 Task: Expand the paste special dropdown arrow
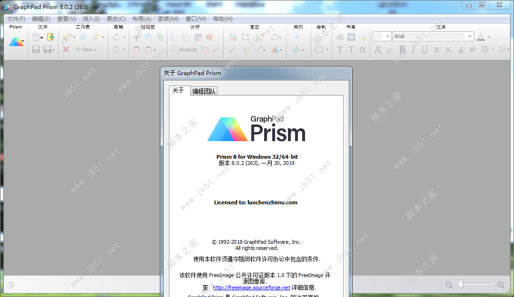154,50
